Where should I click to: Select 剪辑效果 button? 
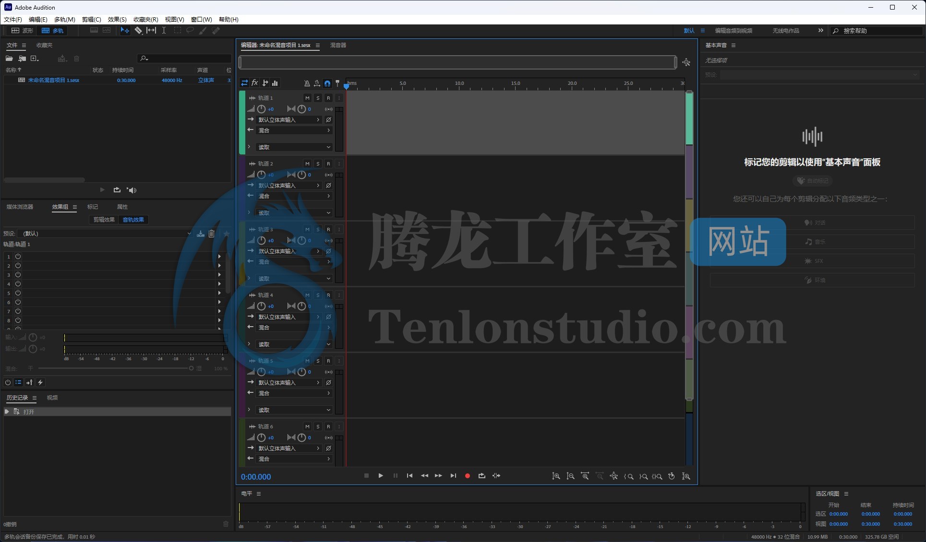click(104, 220)
